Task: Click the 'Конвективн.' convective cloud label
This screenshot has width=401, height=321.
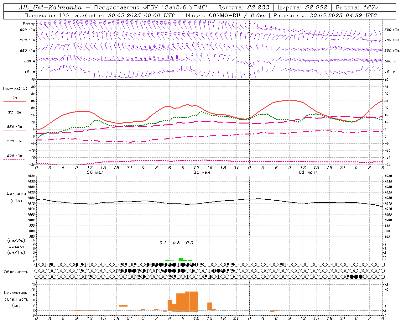Action: [16, 293]
